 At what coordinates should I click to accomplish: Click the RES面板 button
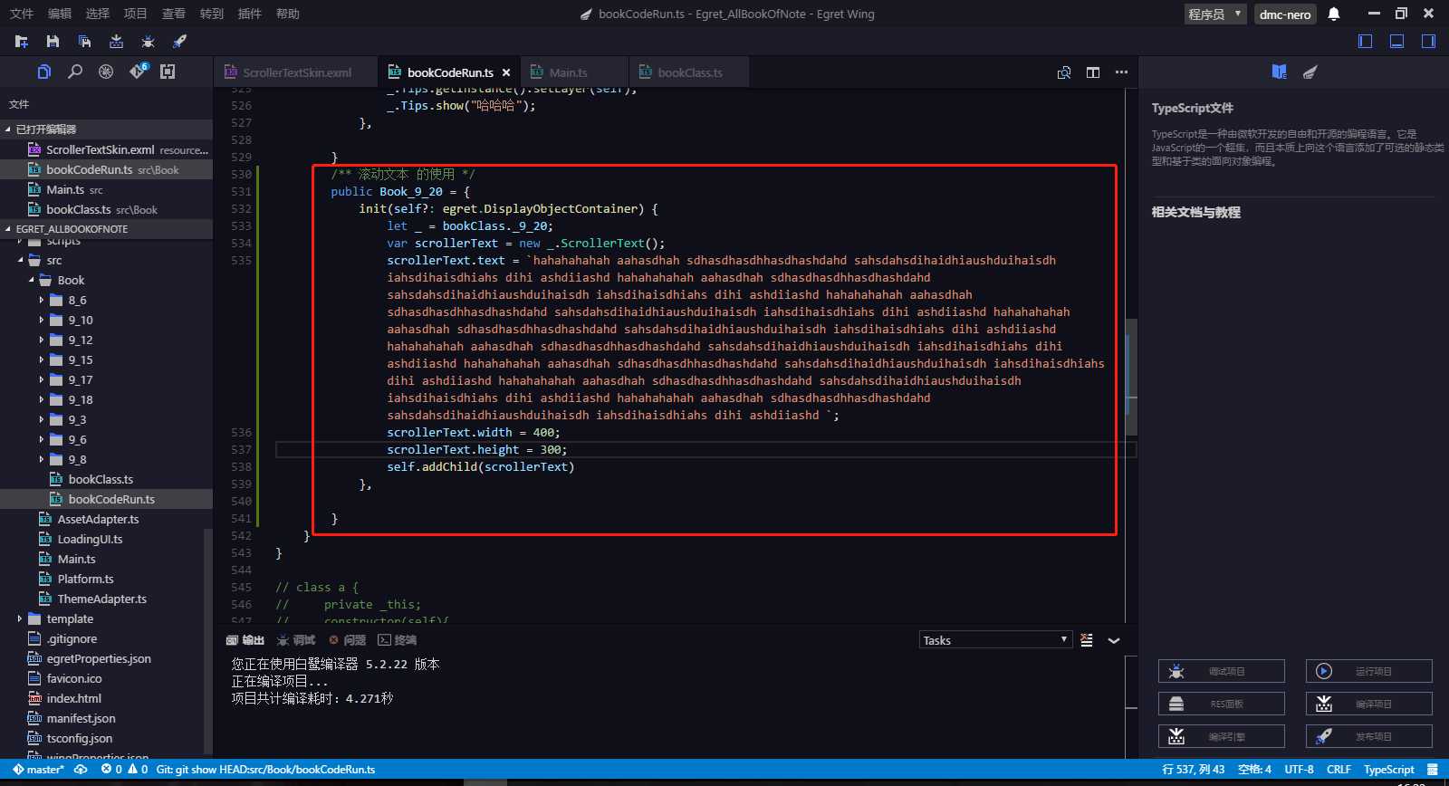pyautogui.click(x=1222, y=704)
